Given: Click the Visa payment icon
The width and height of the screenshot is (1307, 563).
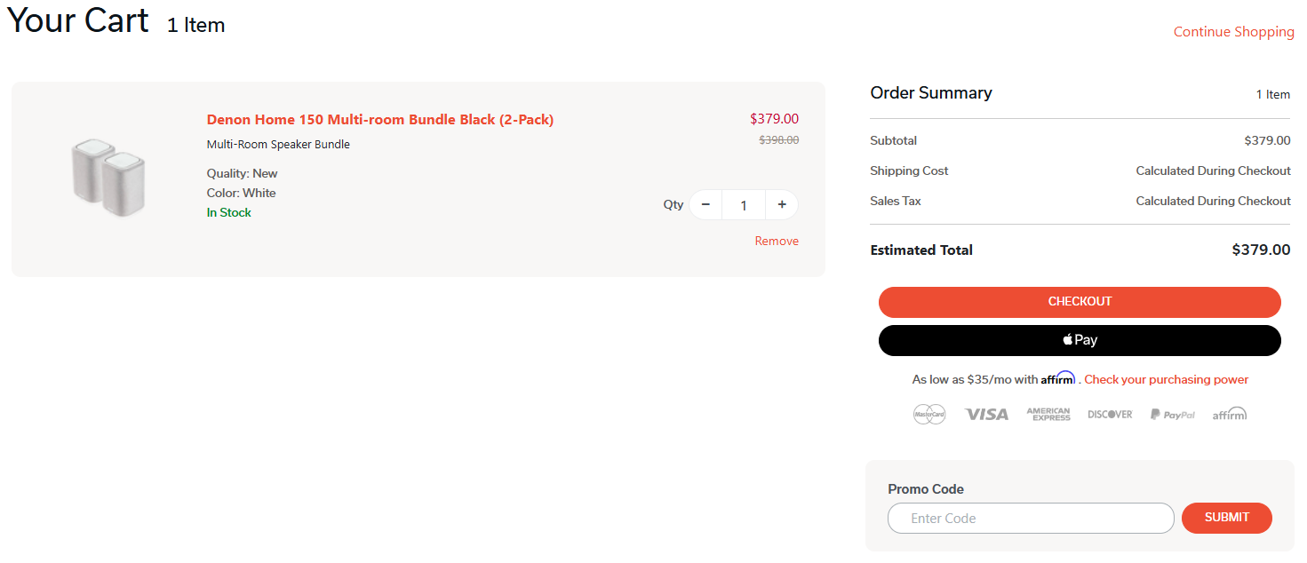Looking at the screenshot, I should point(986,414).
